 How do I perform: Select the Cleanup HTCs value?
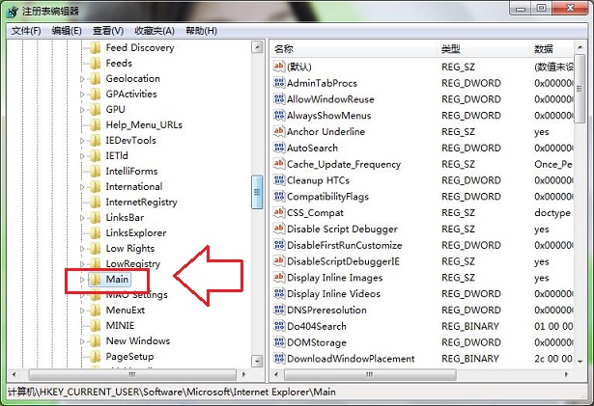318,180
